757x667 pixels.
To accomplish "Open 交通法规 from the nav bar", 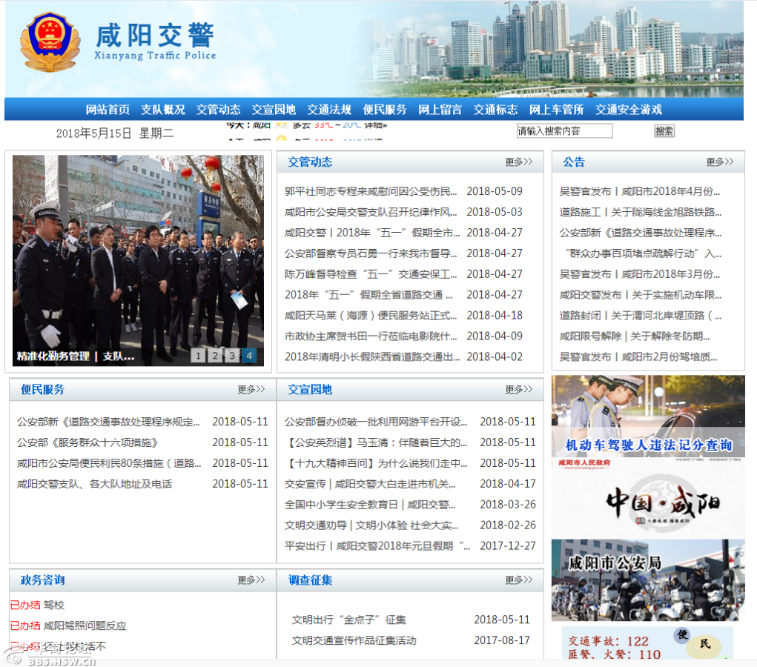I will (x=329, y=110).
